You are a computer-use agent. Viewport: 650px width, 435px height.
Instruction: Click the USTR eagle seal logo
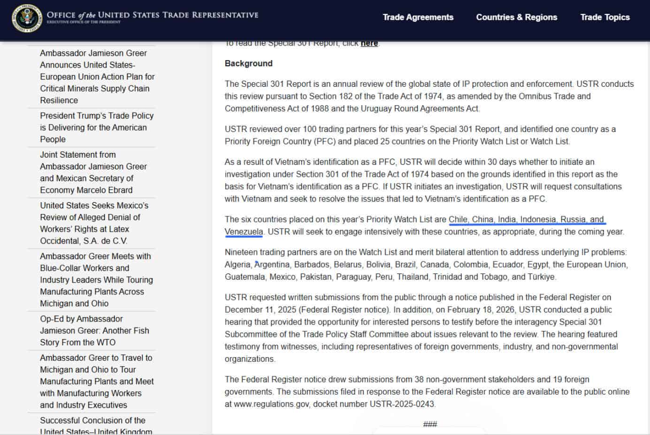tap(27, 18)
